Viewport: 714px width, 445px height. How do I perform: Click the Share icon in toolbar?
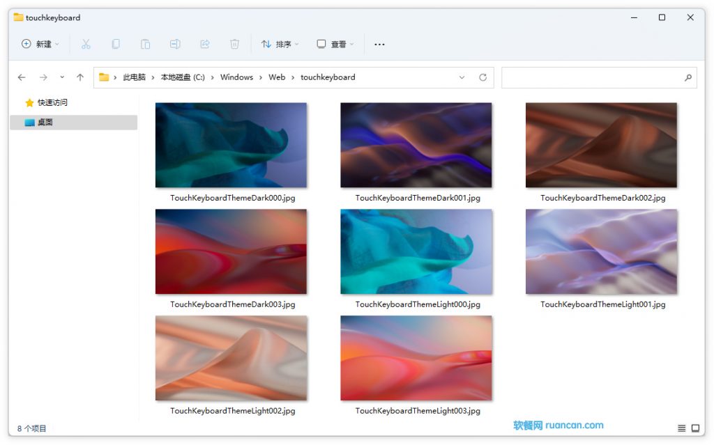click(x=205, y=44)
